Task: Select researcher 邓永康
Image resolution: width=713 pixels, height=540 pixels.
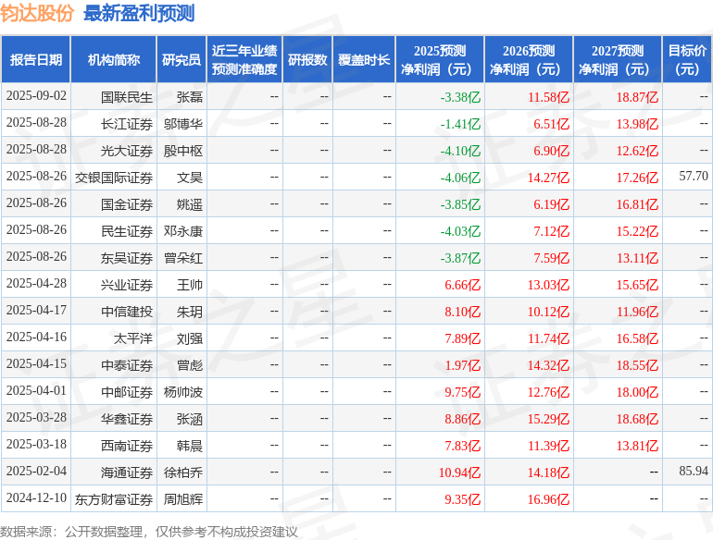Action: 183,231
